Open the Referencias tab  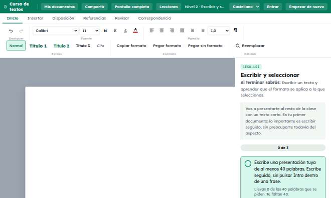[x=95, y=18]
